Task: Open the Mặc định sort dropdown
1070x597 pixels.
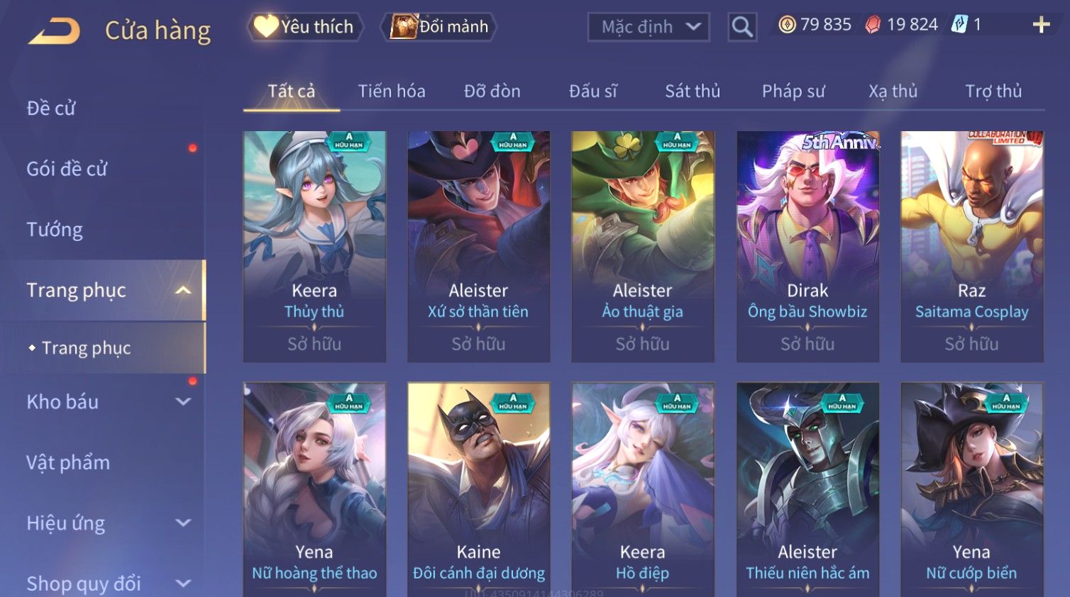Action: point(649,27)
